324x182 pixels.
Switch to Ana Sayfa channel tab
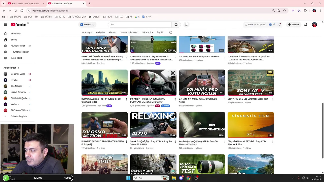point(87,33)
